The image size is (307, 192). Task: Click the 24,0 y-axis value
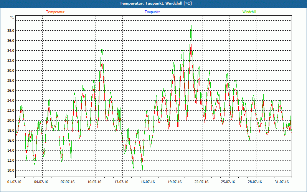11,101
